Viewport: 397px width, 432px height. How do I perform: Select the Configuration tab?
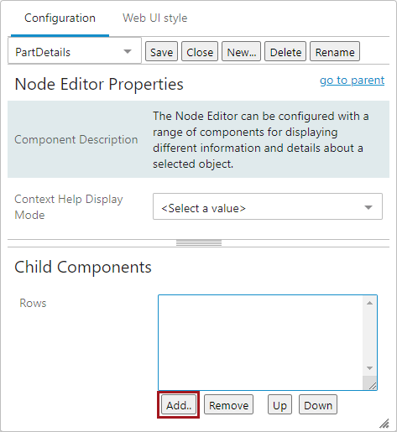click(60, 18)
